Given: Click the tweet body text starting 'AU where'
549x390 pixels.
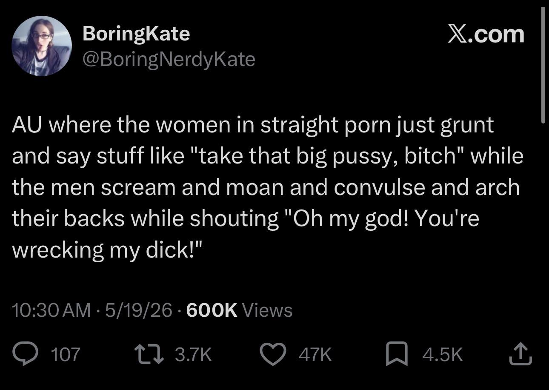Looking at the screenshot, I should pyautogui.click(x=267, y=187).
